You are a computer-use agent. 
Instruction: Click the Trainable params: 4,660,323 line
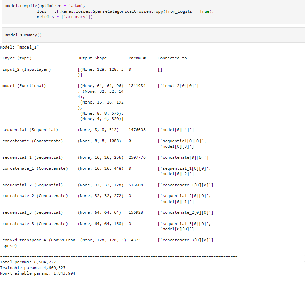(33, 267)
